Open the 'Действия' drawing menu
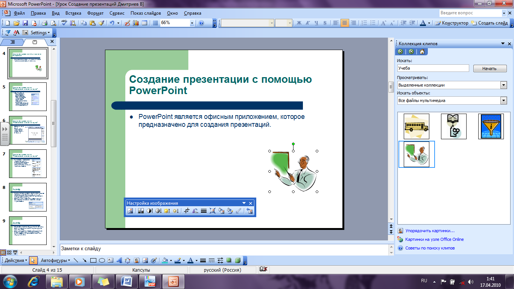The image size is (514, 289). tap(16, 260)
